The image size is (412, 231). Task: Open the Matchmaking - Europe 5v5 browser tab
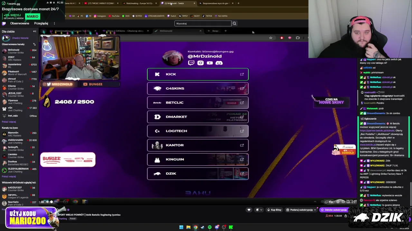[x=139, y=3]
